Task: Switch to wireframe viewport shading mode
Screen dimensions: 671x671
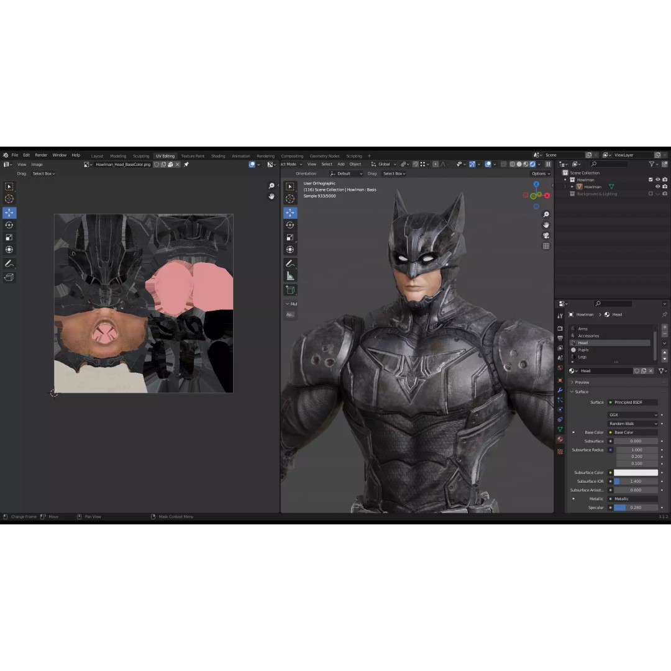Action: click(512, 164)
